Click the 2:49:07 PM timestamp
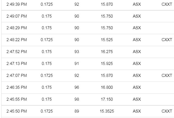The width and height of the screenshot is (174, 118). pyautogui.click(x=17, y=16)
